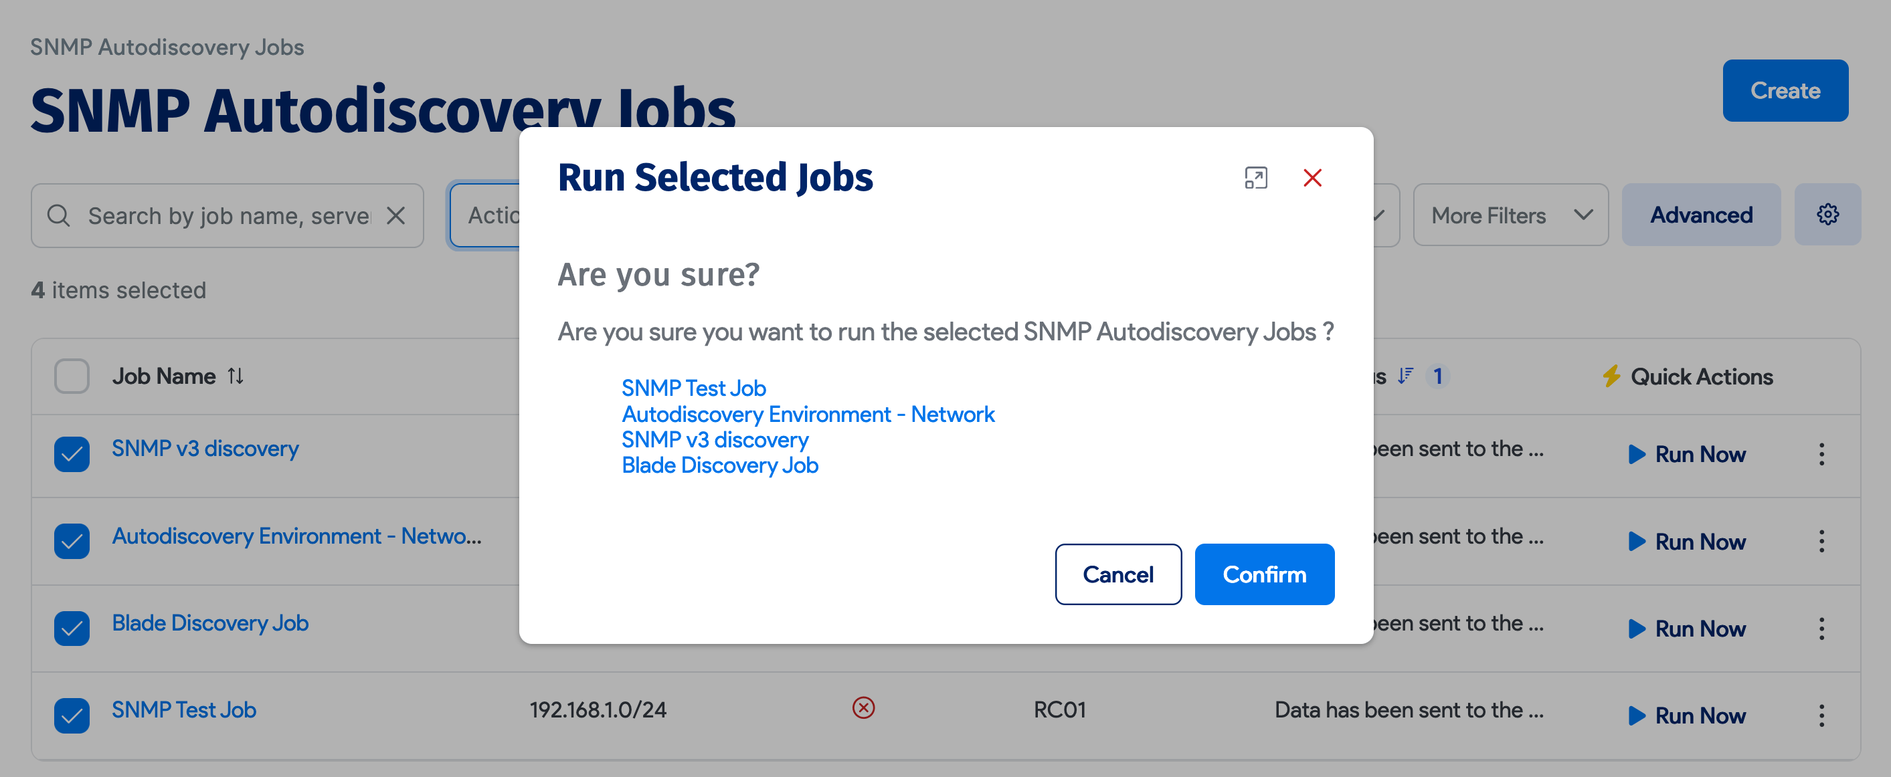Toggle the Job Name sort arrows
The width and height of the screenshot is (1891, 777).
point(236,376)
